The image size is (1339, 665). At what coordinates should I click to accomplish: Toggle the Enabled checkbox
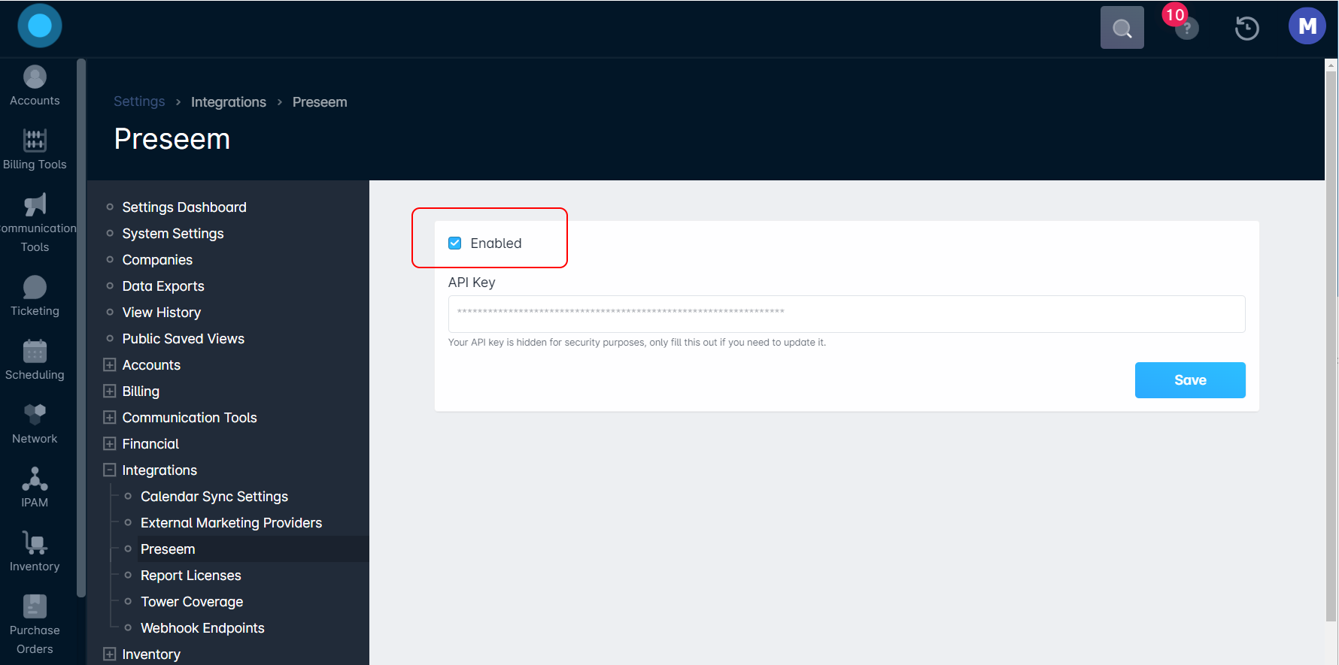454,243
